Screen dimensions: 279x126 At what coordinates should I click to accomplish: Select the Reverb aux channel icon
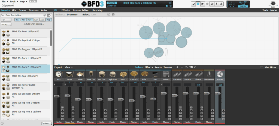[187, 74]
